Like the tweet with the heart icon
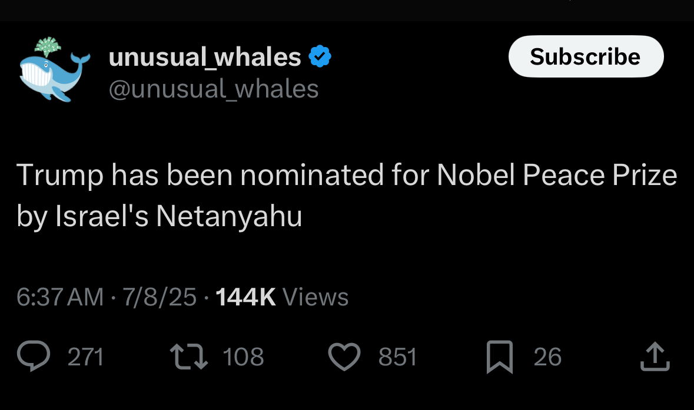The width and height of the screenshot is (694, 410). tap(344, 357)
